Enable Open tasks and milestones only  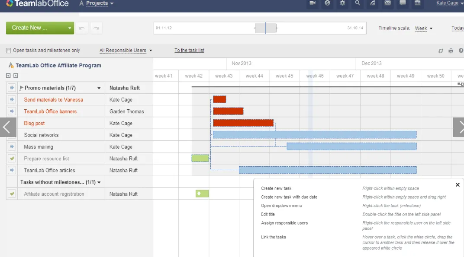point(9,51)
